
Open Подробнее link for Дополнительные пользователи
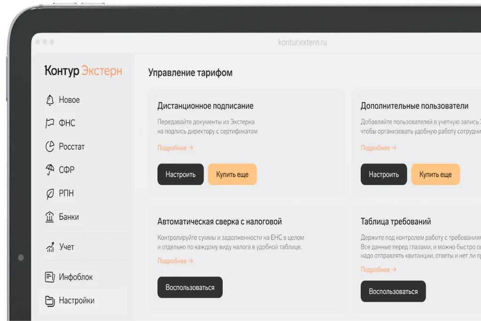(378, 148)
